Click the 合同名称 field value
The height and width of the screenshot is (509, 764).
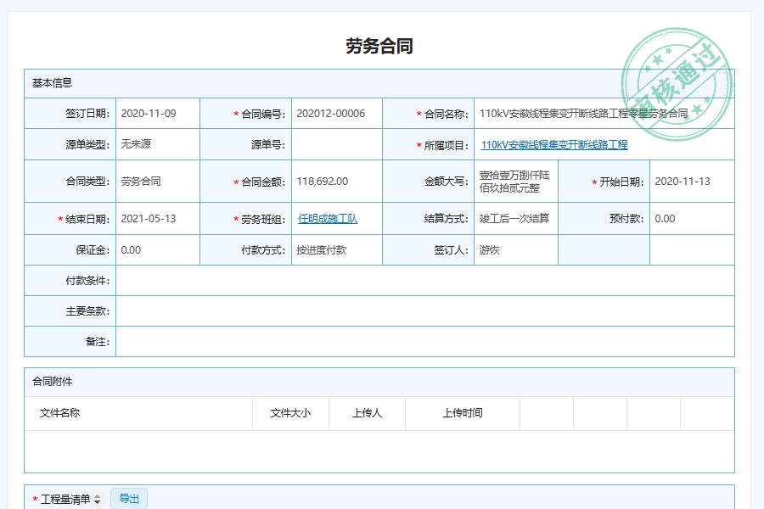[583, 114]
